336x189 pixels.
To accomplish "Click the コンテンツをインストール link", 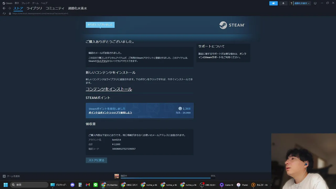I will tap(109, 89).
